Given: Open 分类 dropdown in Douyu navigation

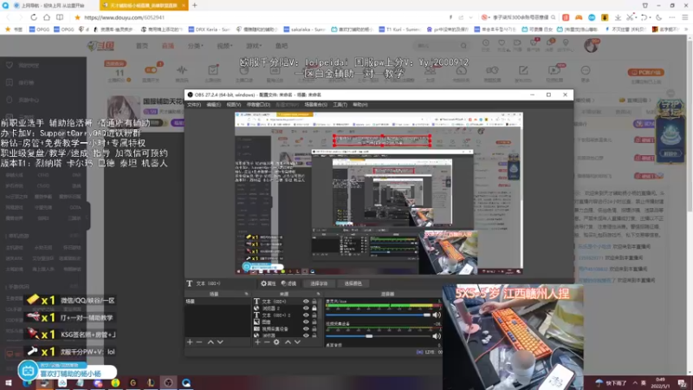Looking at the screenshot, I should click(x=195, y=46).
